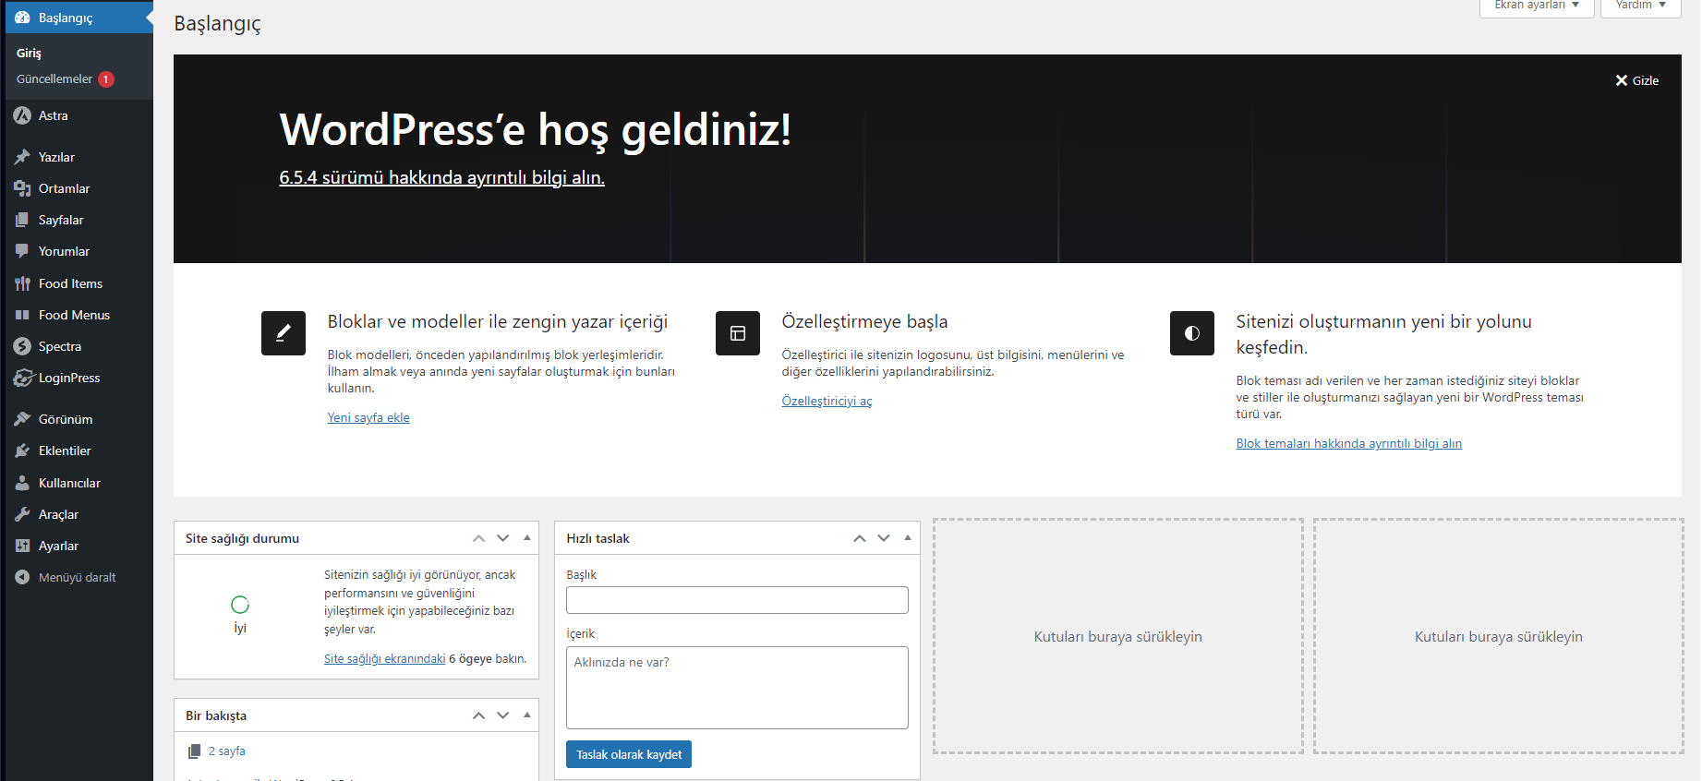Viewport: 1702px width, 781px height.
Task: Click the Astra logo icon
Action: (x=22, y=115)
